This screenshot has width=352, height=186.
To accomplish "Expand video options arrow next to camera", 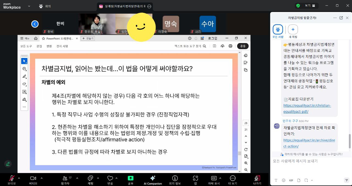I will (42, 178).
